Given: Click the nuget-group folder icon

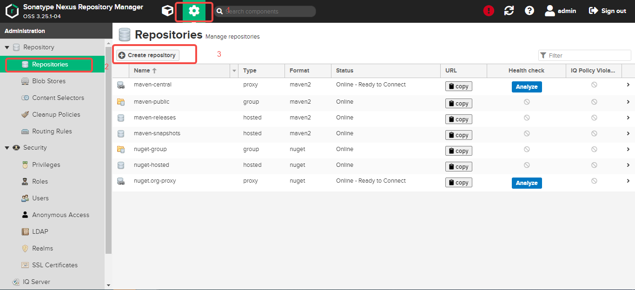Looking at the screenshot, I should (x=121, y=149).
